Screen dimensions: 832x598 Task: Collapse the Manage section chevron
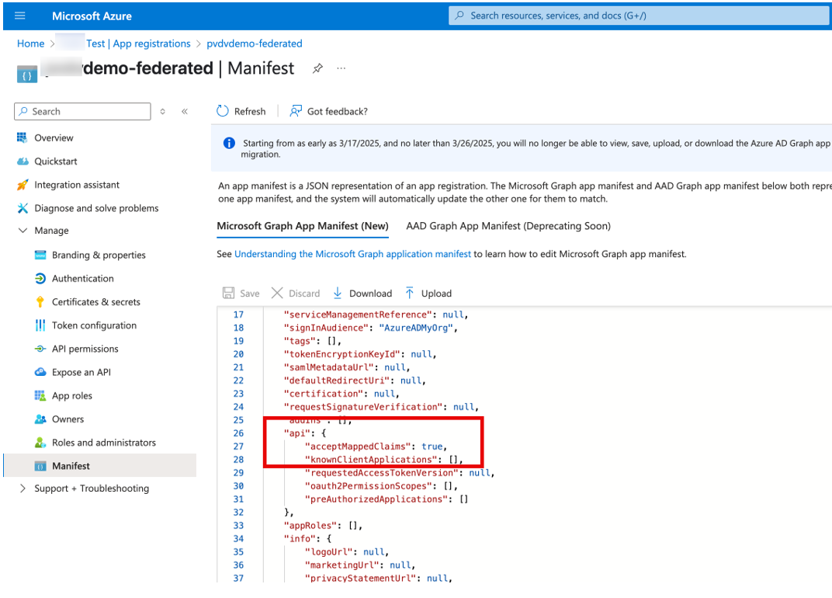click(x=23, y=231)
